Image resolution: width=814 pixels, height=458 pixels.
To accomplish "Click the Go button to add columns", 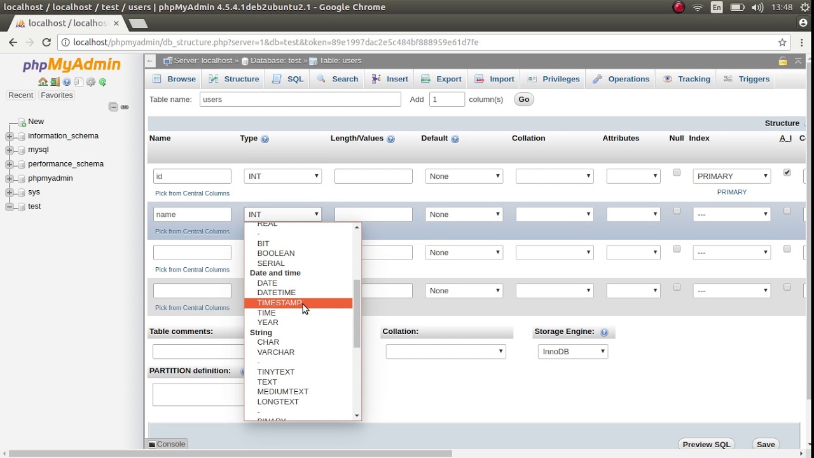I will [523, 99].
